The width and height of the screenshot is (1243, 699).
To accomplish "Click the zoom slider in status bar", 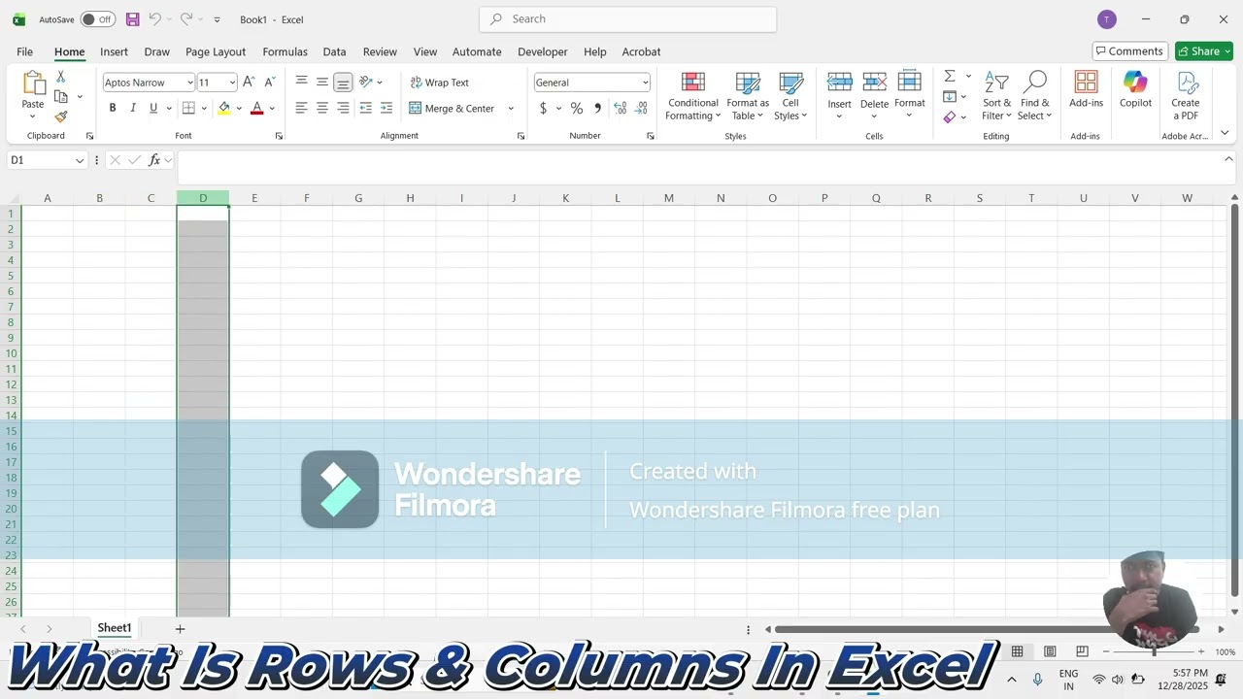I will [1154, 651].
